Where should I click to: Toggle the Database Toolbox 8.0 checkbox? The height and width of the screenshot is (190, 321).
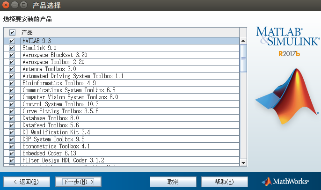[x=12, y=118]
